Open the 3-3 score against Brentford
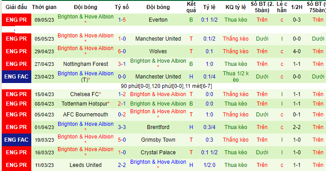Viewport: 326px width, 171px height. click(x=122, y=127)
